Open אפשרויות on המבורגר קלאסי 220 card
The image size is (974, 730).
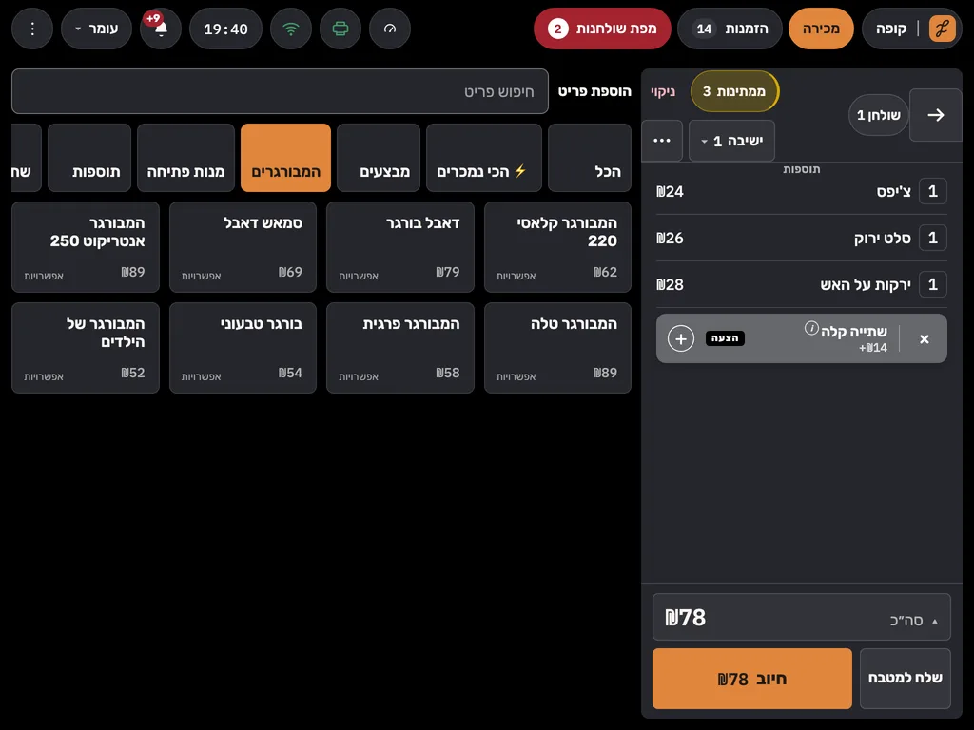(x=516, y=276)
